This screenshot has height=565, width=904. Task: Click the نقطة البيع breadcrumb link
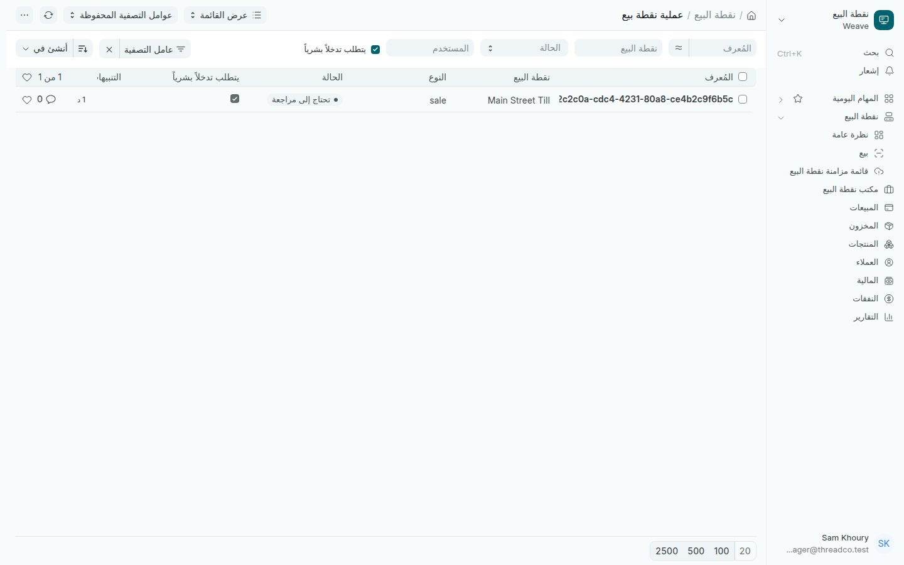coord(714,15)
